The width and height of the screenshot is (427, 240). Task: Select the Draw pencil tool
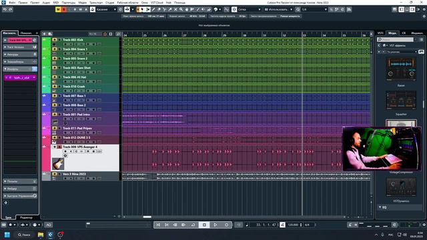coord(153,9)
